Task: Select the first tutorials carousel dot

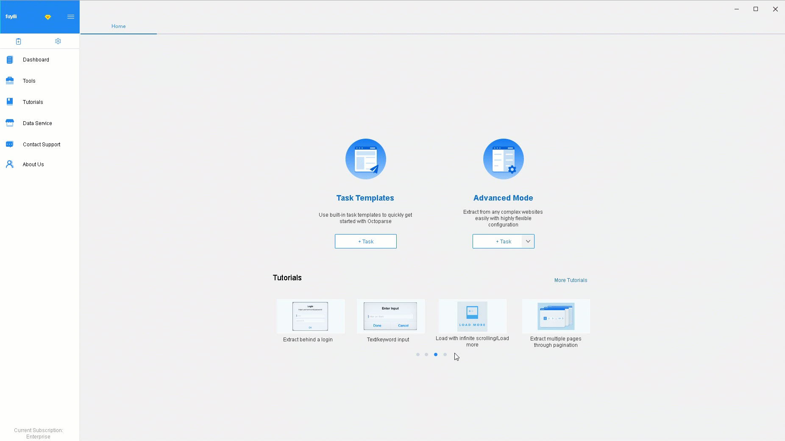Action: 418,354
